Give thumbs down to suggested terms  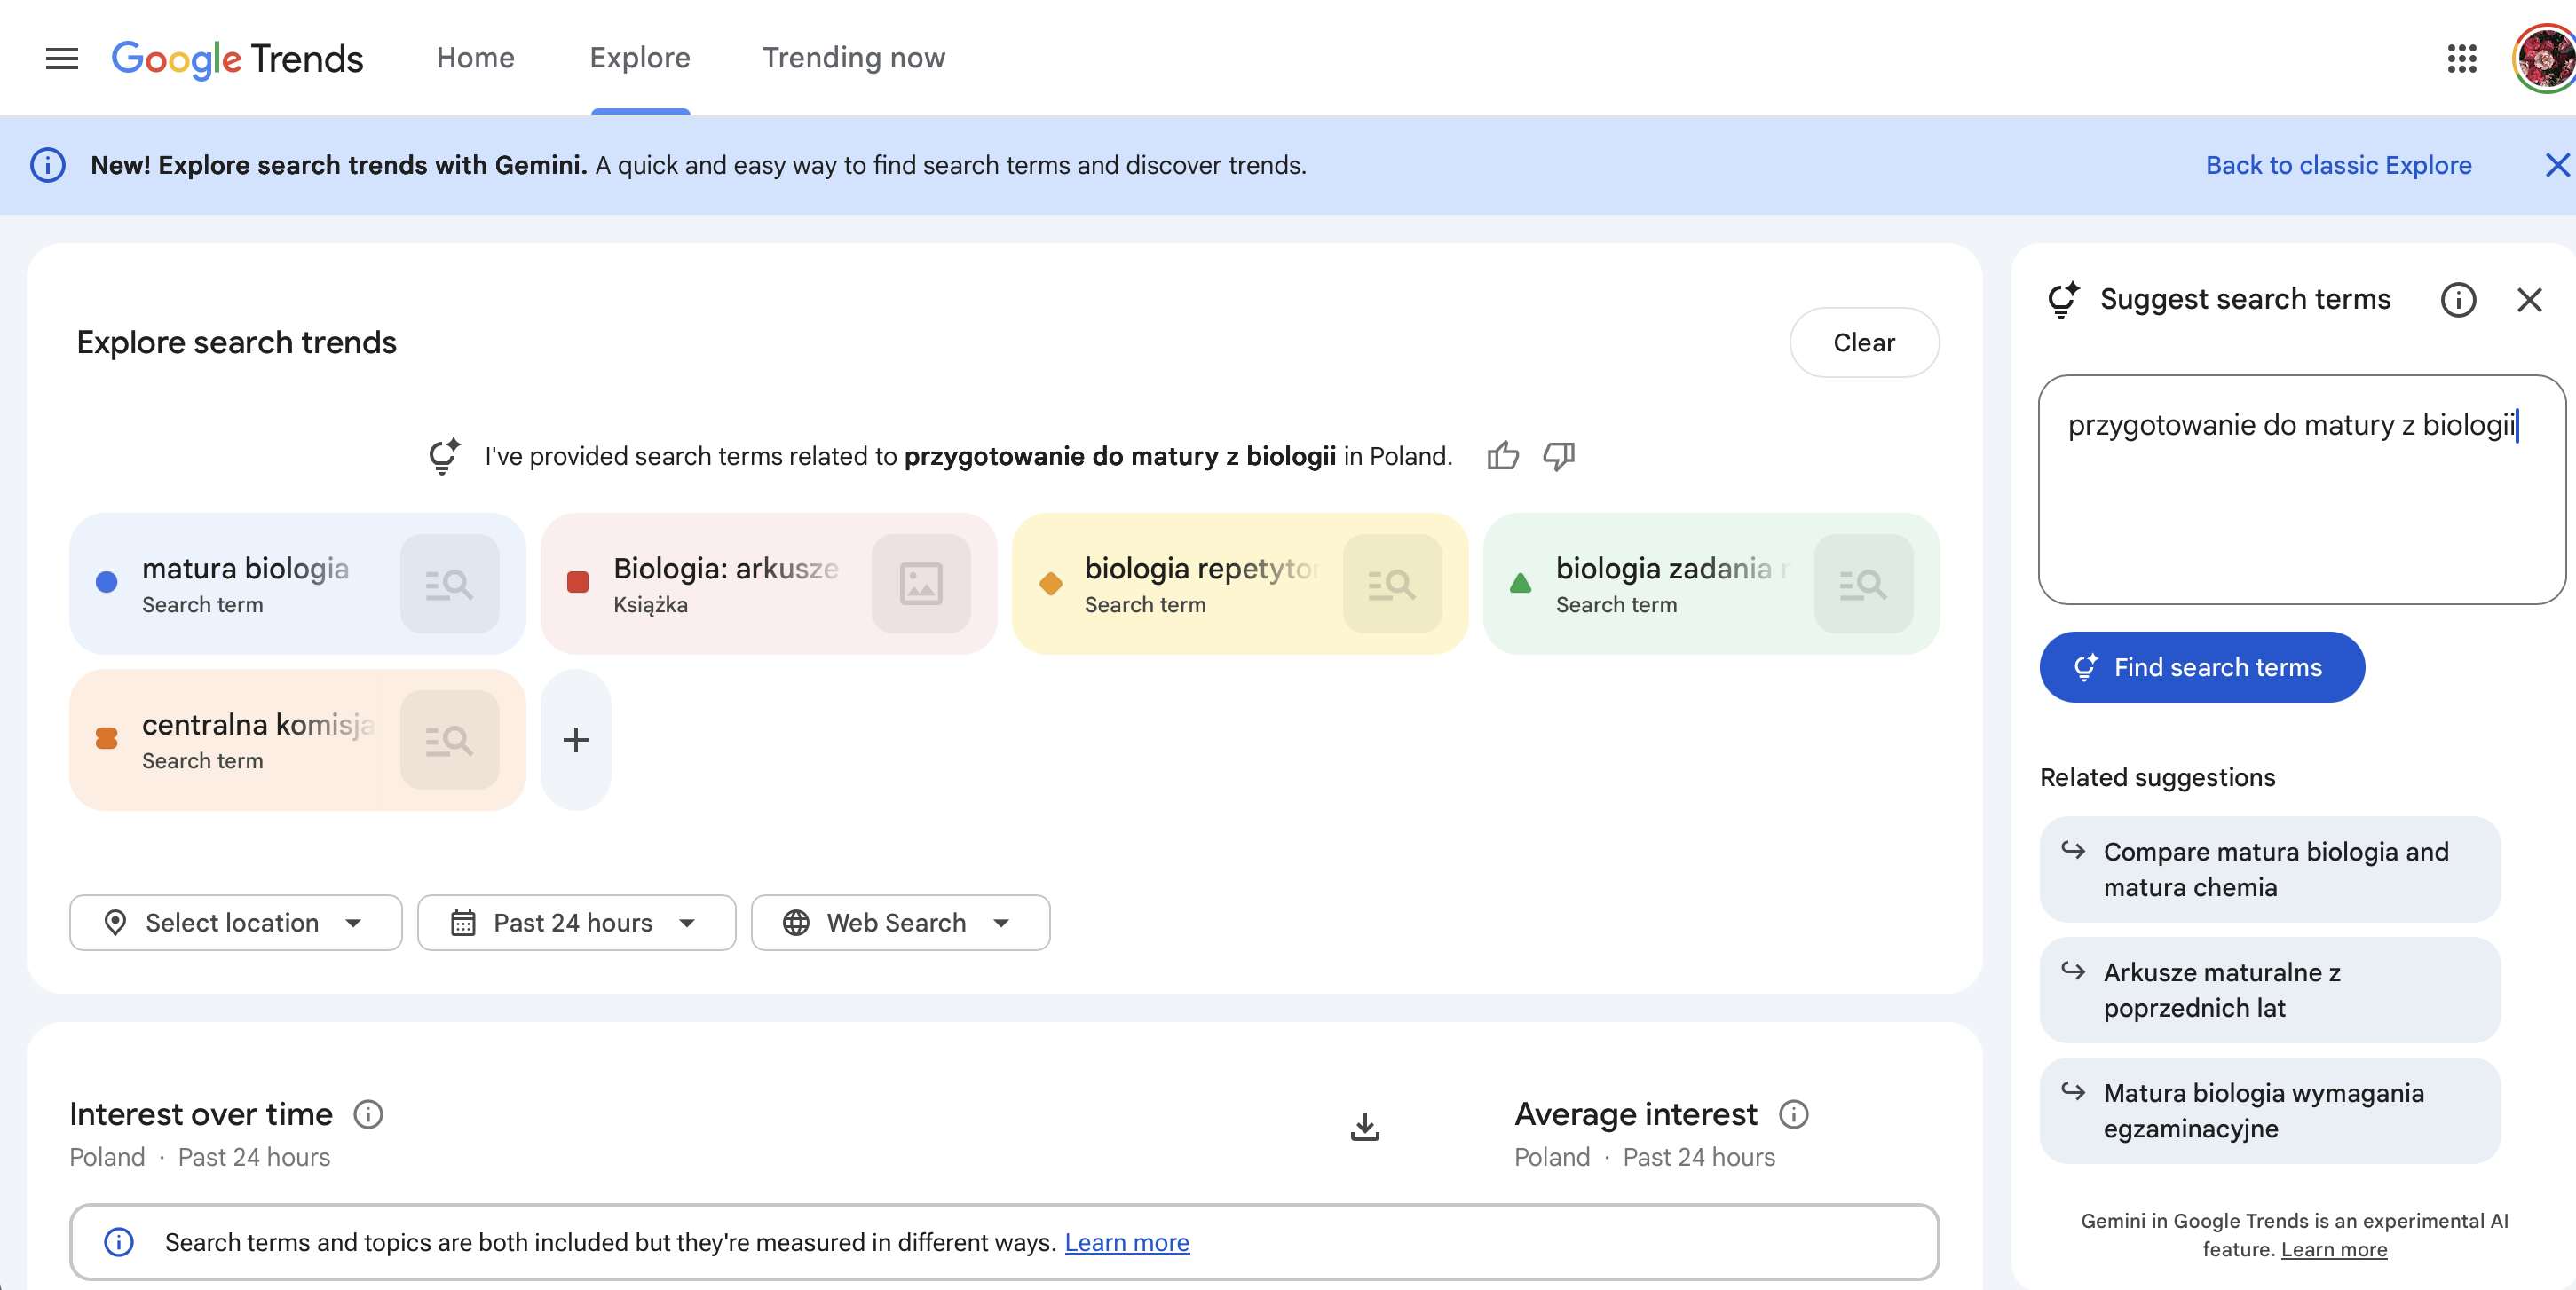[1558, 456]
